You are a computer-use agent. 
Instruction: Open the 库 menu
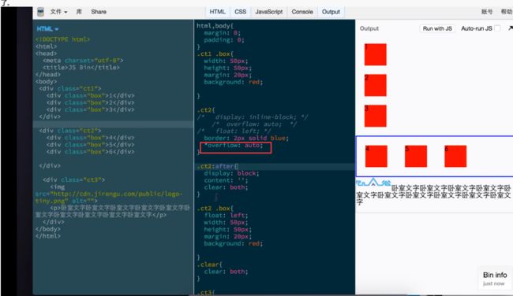tap(79, 12)
